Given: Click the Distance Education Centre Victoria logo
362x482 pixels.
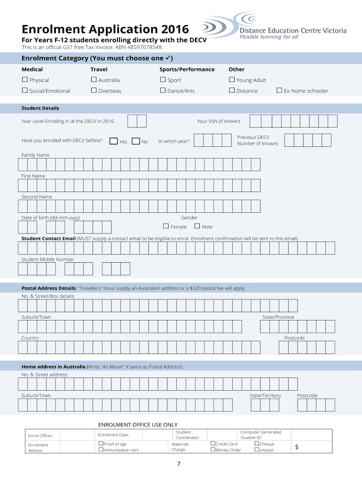Looking at the screenshot, I should (x=275, y=26).
